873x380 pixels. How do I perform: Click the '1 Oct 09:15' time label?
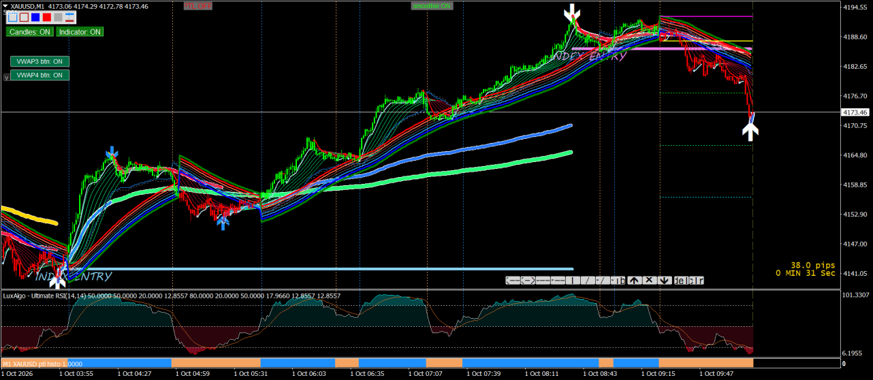point(658,374)
